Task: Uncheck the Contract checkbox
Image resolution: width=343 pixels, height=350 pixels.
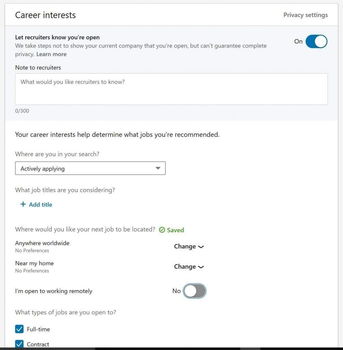Action: click(x=19, y=344)
